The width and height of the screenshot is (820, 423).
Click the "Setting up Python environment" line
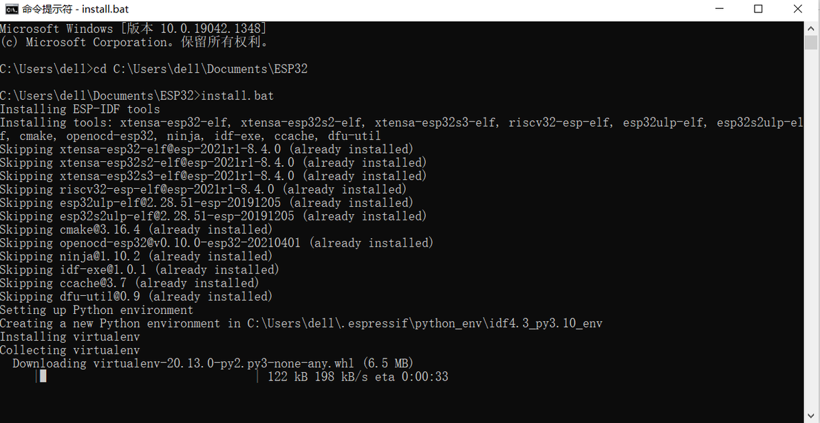pyautogui.click(x=97, y=310)
